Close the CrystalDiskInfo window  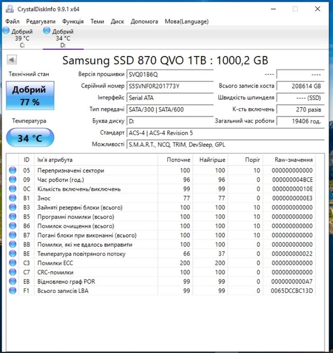(317, 9)
